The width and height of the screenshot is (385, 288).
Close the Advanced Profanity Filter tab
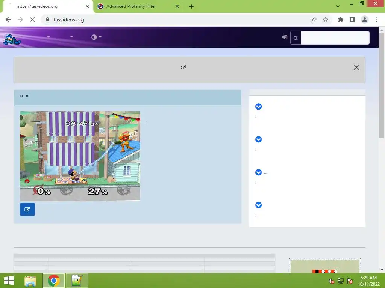point(177,6)
